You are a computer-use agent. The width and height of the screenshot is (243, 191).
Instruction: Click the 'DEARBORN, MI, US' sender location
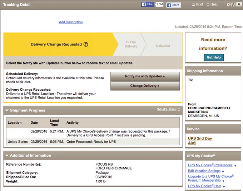point(203,116)
